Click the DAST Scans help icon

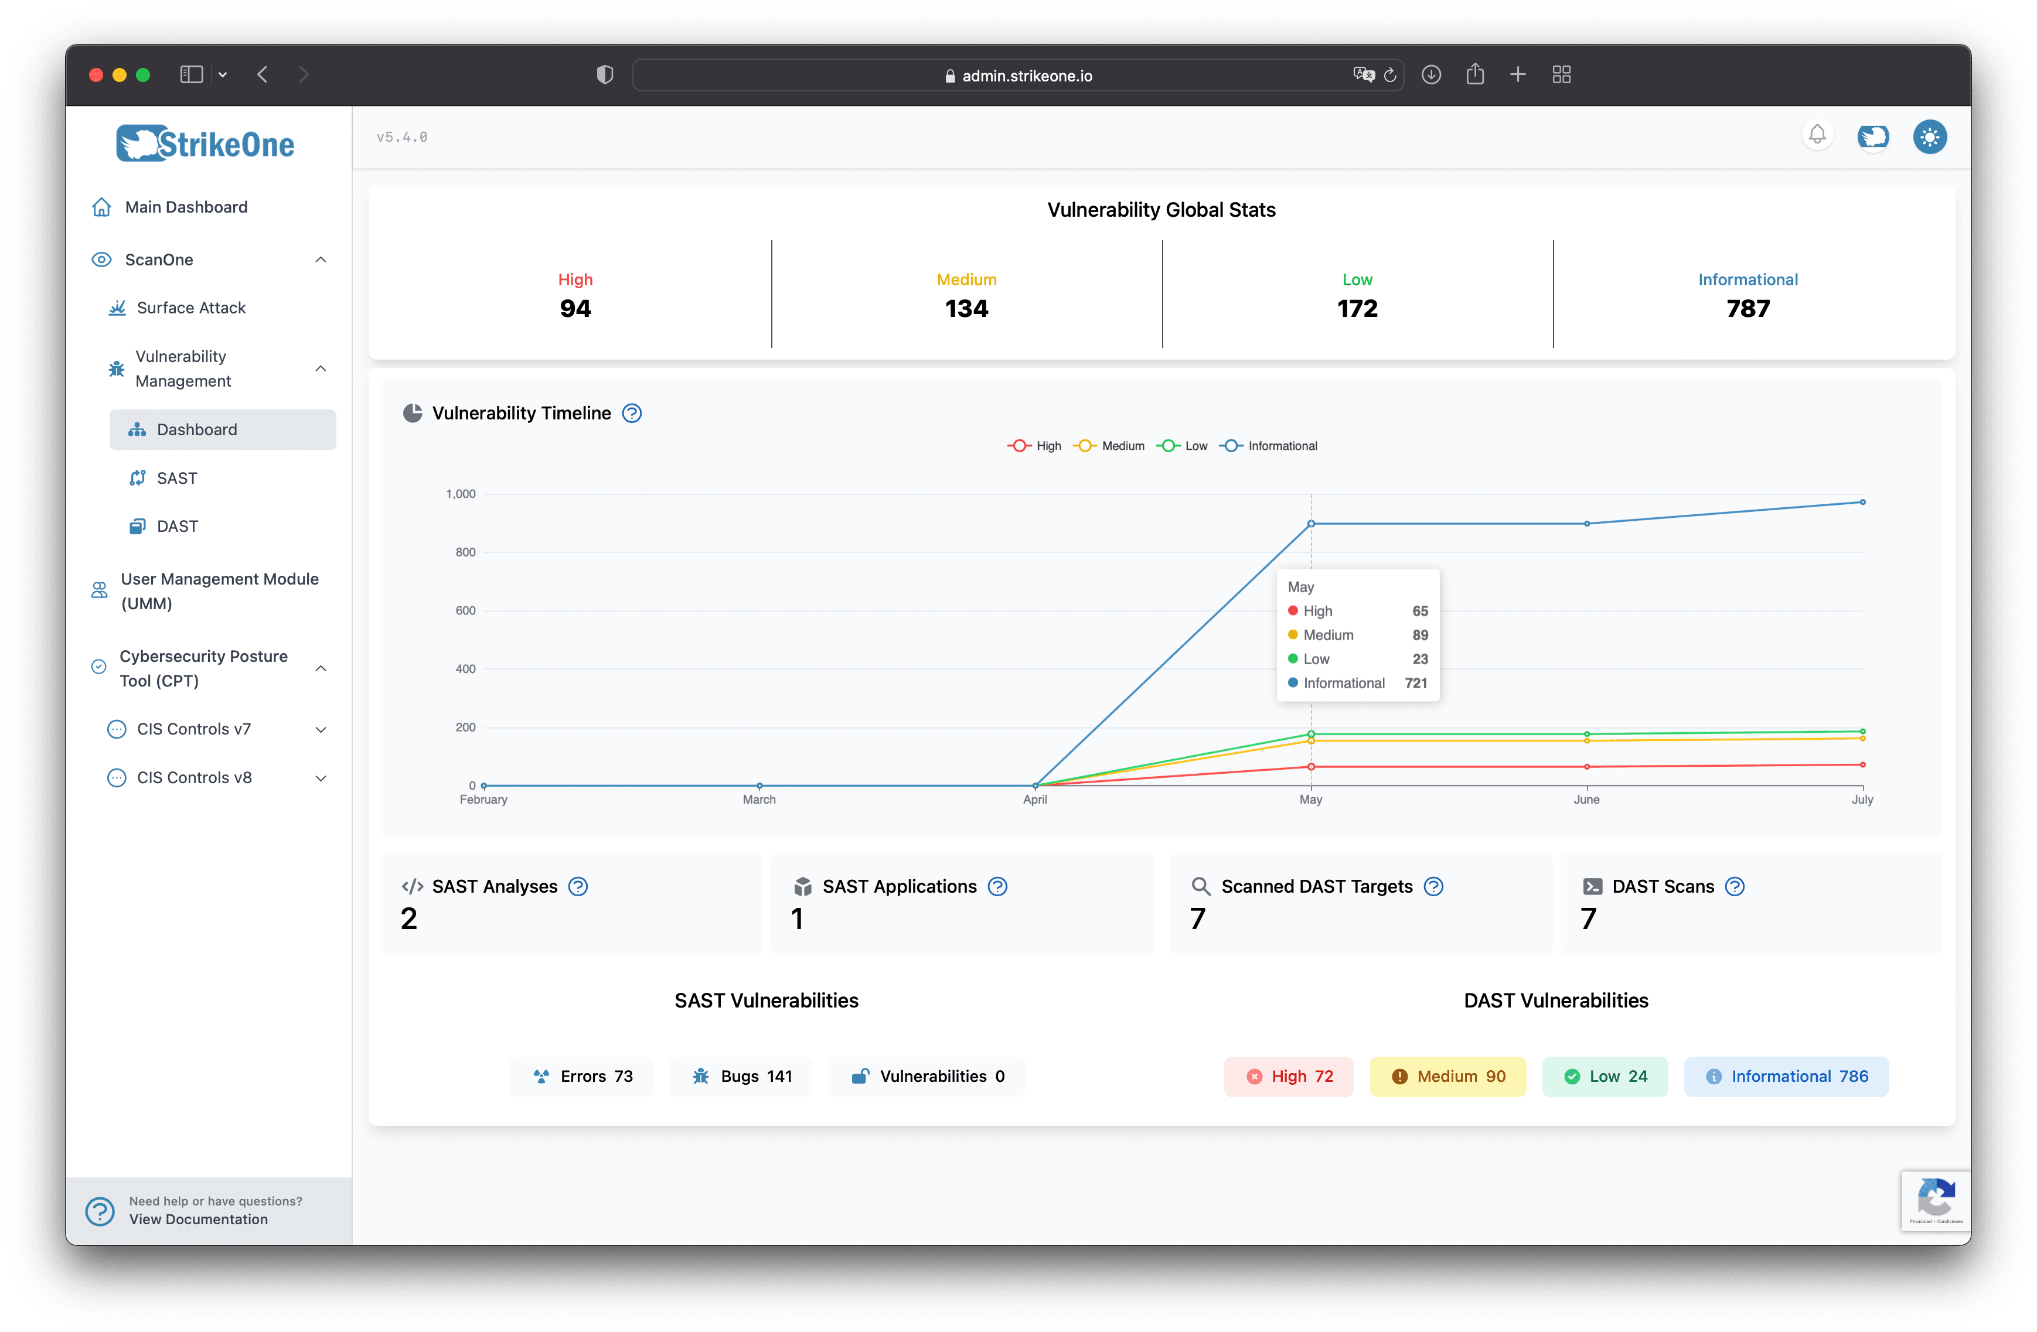[x=1734, y=886]
